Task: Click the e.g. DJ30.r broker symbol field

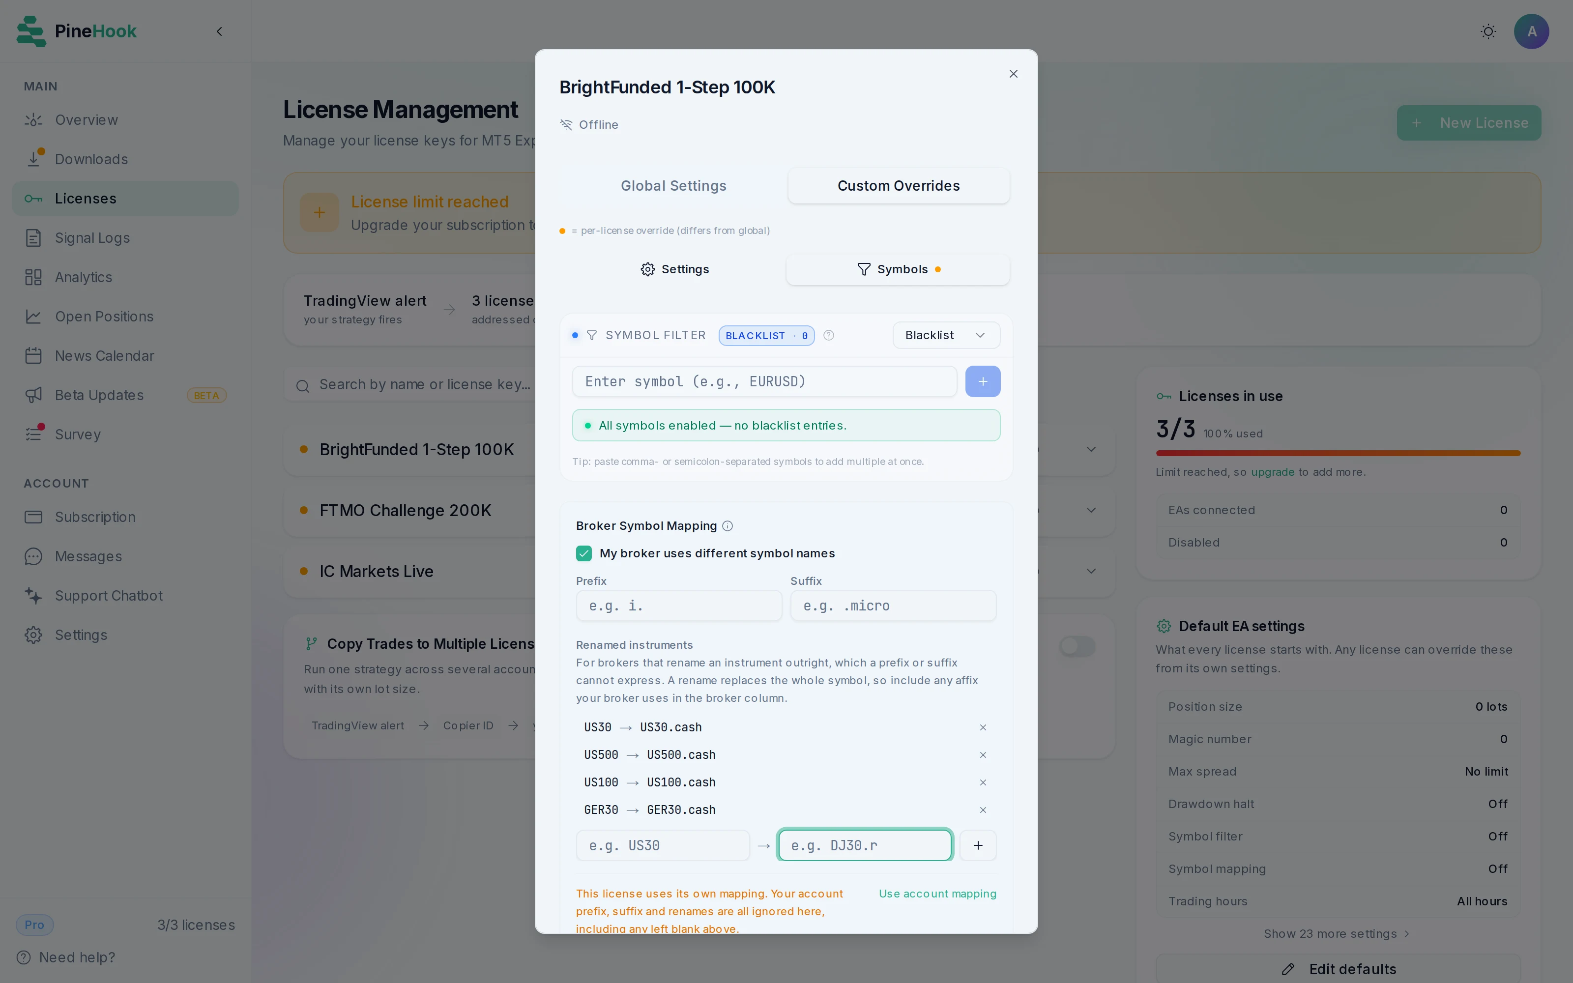Action: (865, 845)
